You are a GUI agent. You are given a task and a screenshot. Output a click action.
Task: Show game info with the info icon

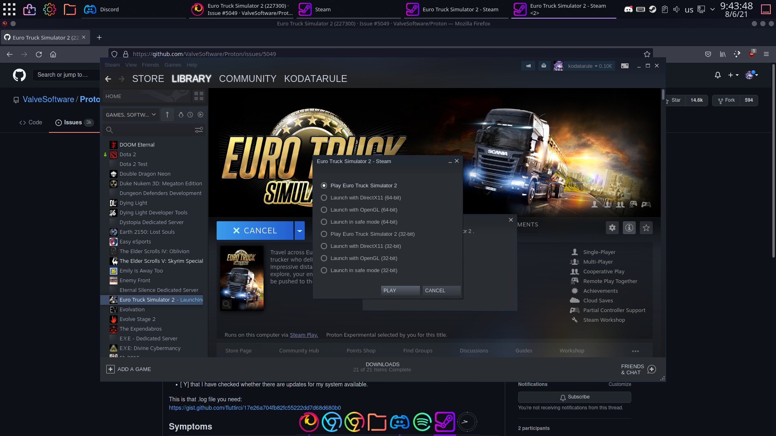[x=629, y=228]
